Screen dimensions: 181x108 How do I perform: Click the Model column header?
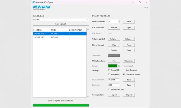(x=54, y=30)
